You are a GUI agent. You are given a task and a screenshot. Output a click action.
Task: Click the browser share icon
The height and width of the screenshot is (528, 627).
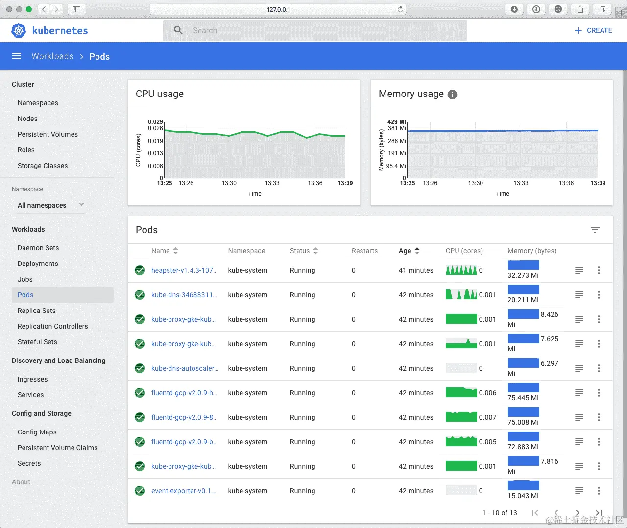tap(580, 9)
